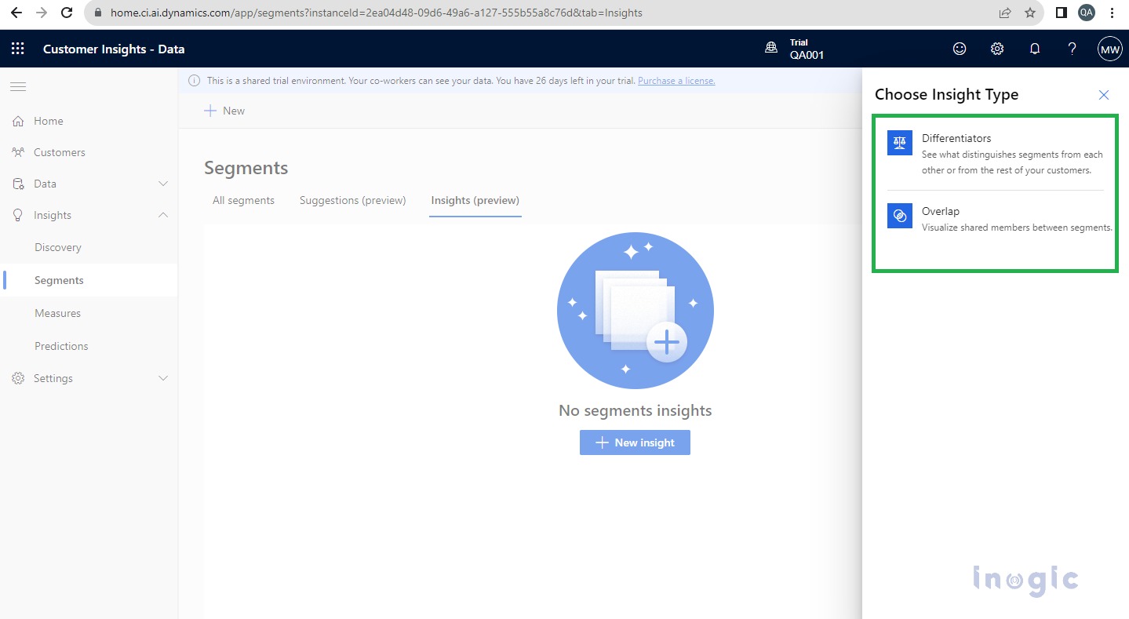
Task: Click the Choose Insight Type heading
Action: 946,95
